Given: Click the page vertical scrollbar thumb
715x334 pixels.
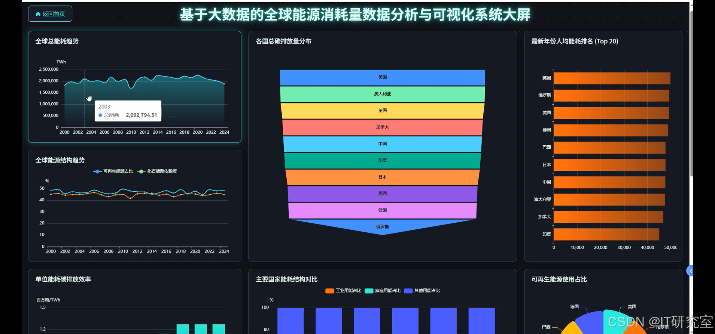Looking at the screenshot, I should pyautogui.click(x=691, y=93).
